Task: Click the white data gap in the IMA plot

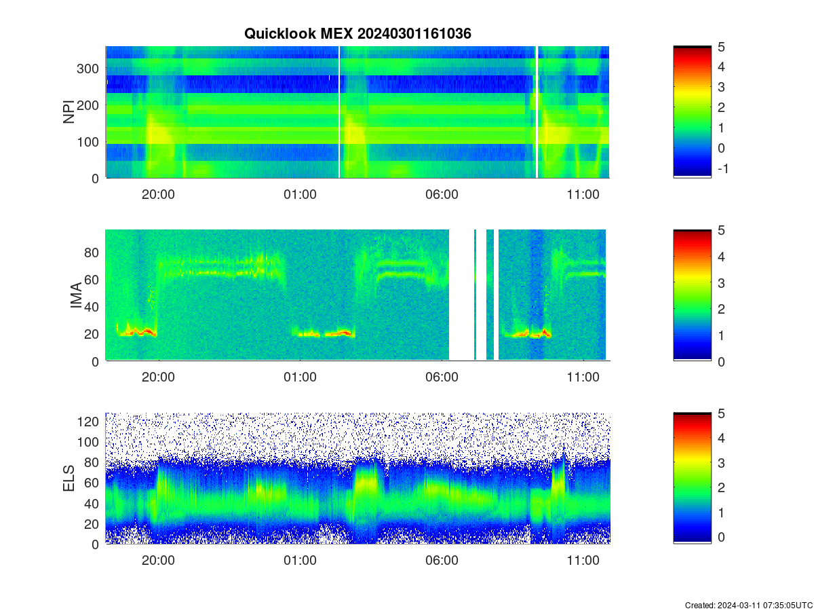Action: [x=461, y=295]
